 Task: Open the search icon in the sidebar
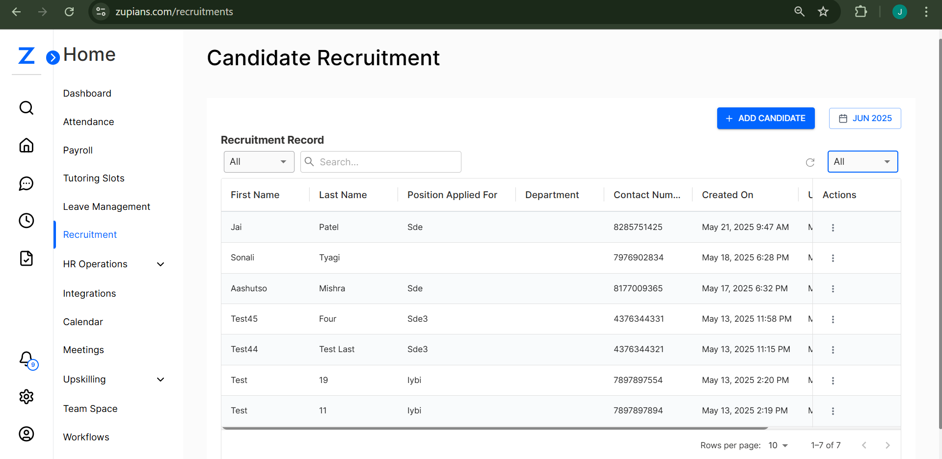click(26, 107)
